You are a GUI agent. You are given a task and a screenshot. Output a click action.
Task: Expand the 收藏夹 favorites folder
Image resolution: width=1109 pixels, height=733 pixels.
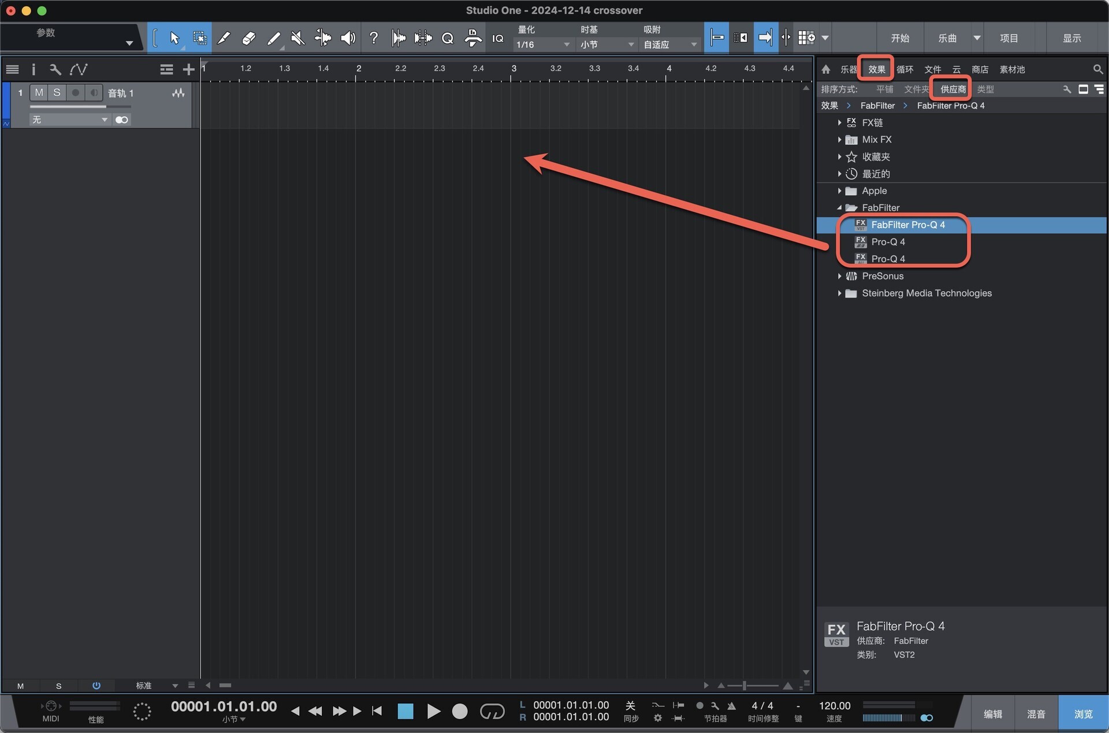(x=839, y=157)
